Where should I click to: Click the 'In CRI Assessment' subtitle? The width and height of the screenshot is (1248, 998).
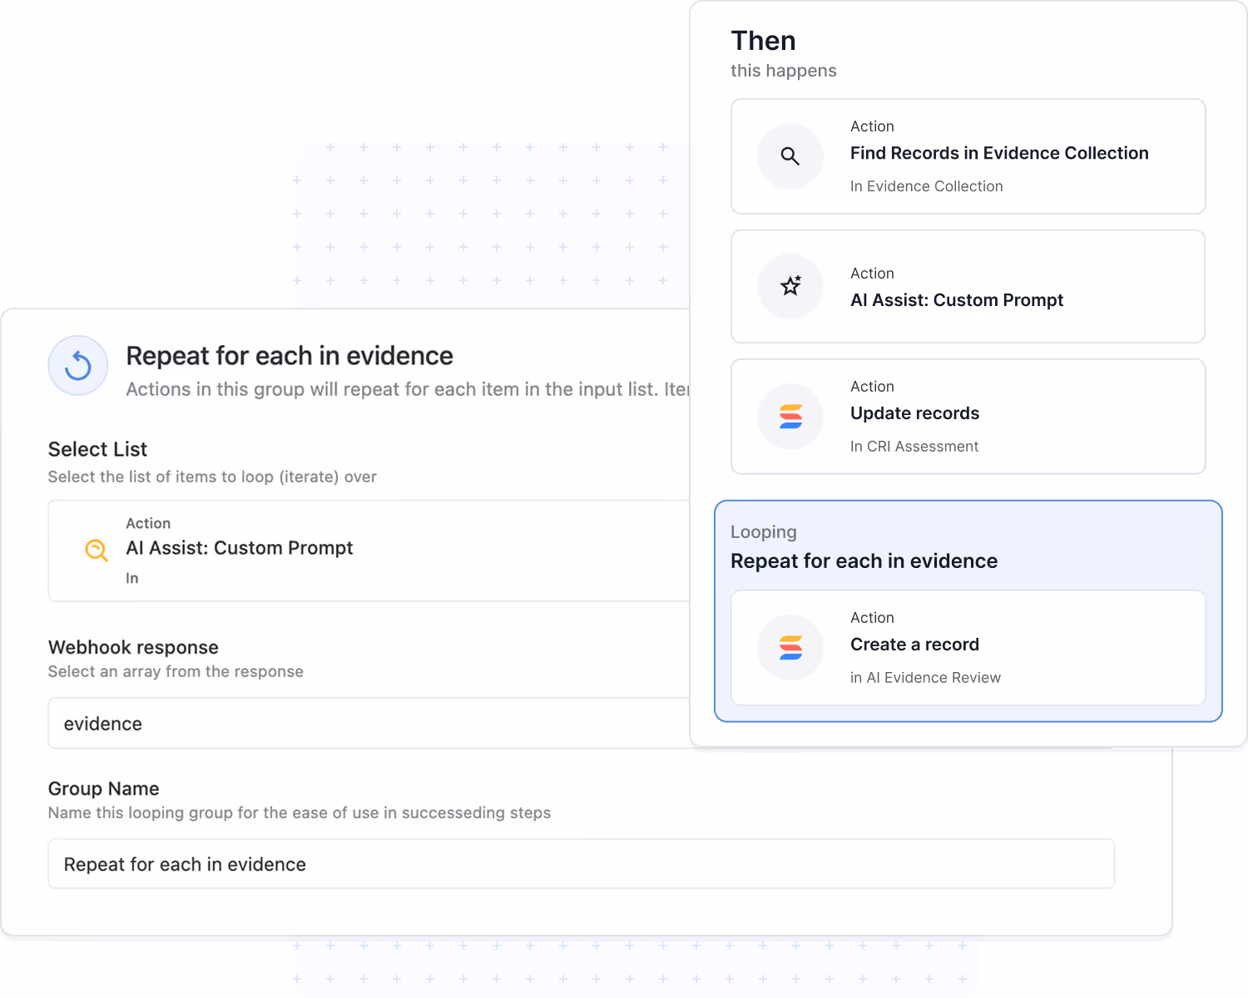coord(914,447)
